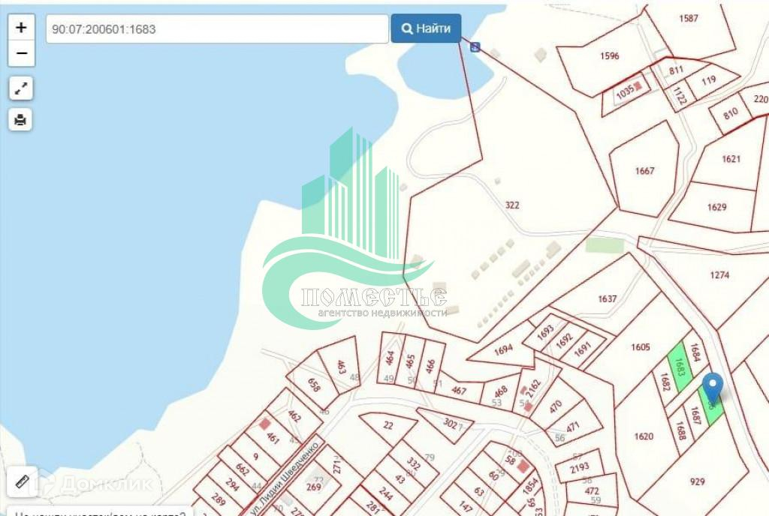Select large parcel 322
769x516 pixels.
click(512, 205)
